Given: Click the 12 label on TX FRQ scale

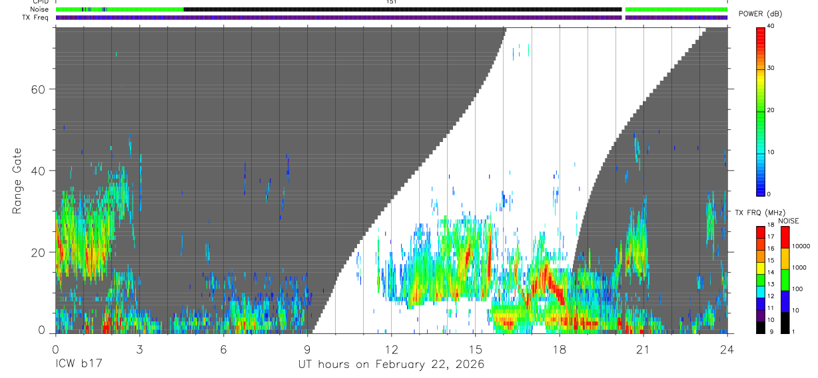Looking at the screenshot, I should (x=770, y=296).
